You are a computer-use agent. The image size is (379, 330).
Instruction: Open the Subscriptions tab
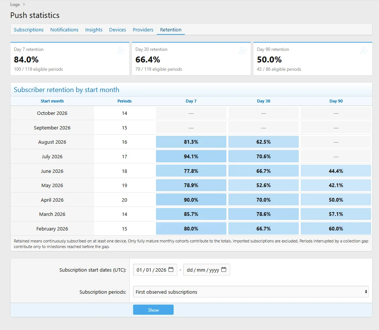28,30
